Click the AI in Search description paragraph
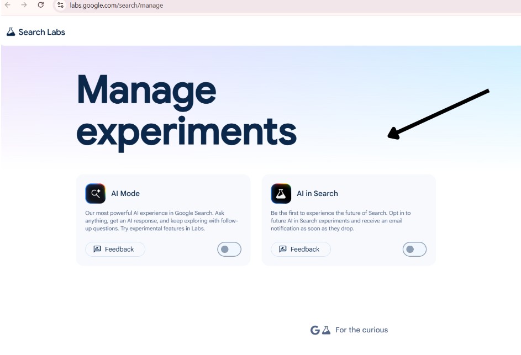521x355 pixels. point(340,220)
